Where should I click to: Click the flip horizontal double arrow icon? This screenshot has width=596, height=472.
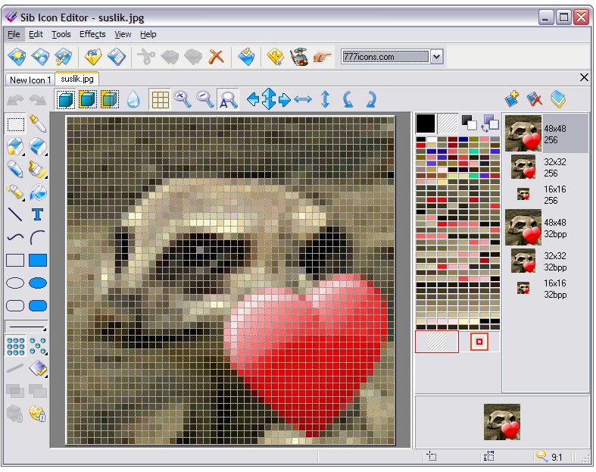coord(303,100)
